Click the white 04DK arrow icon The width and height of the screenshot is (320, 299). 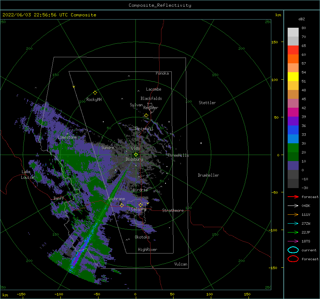tap(293, 206)
